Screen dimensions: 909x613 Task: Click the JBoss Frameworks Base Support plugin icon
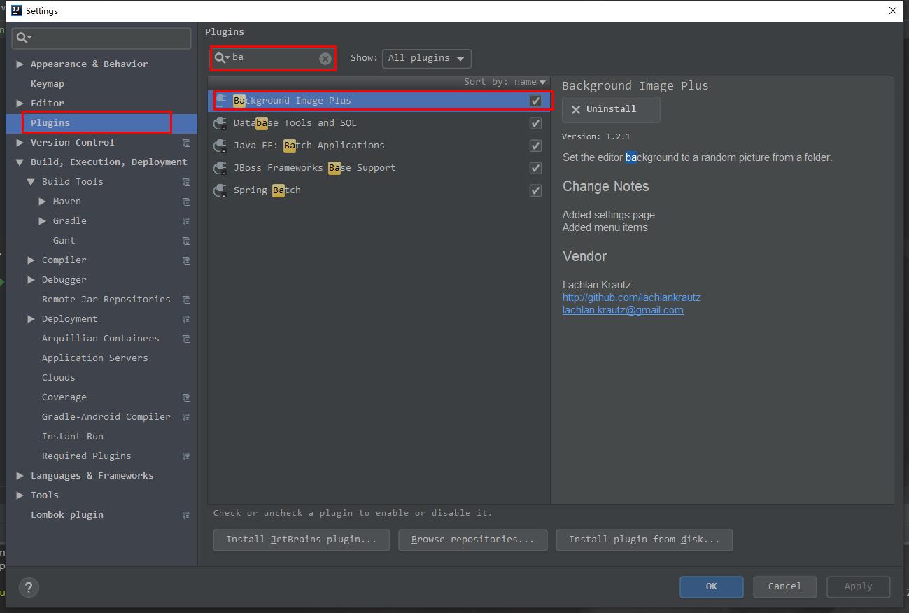pos(220,168)
